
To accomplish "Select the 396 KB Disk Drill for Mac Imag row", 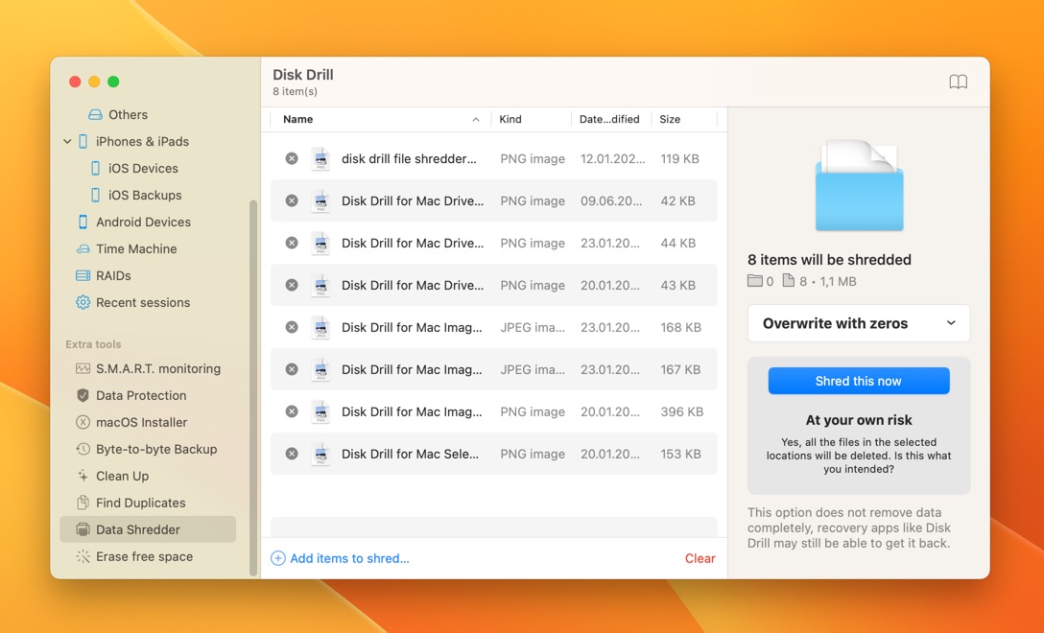I will tap(494, 411).
